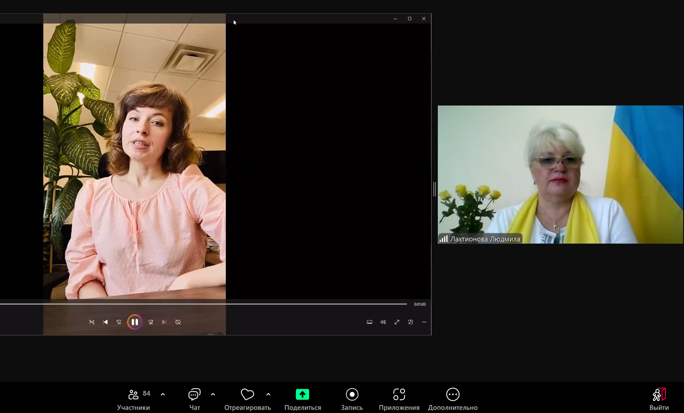This screenshot has width=684, height=413.
Task: Toggle repeat mode in the player
Action: [178, 322]
